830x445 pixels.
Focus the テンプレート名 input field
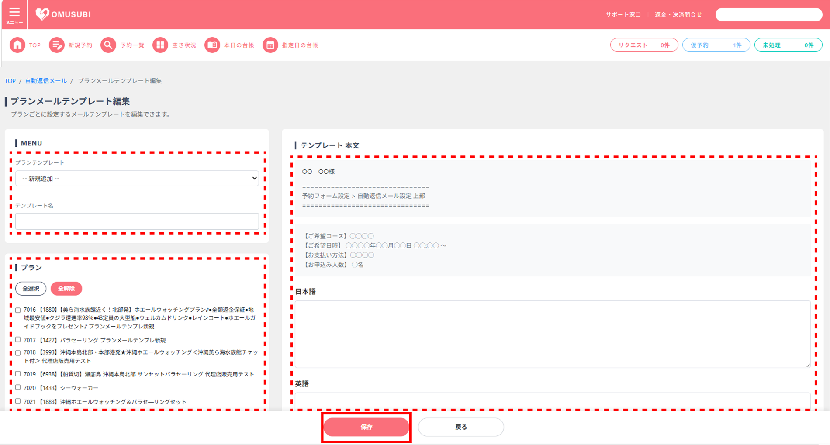pos(137,221)
